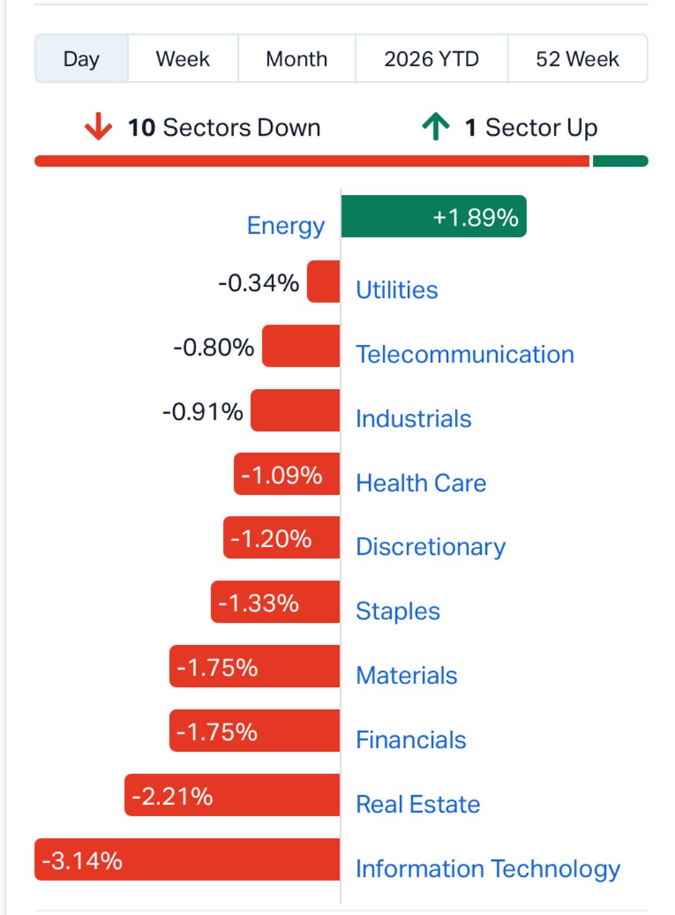Switch to the Month tab

tap(296, 58)
